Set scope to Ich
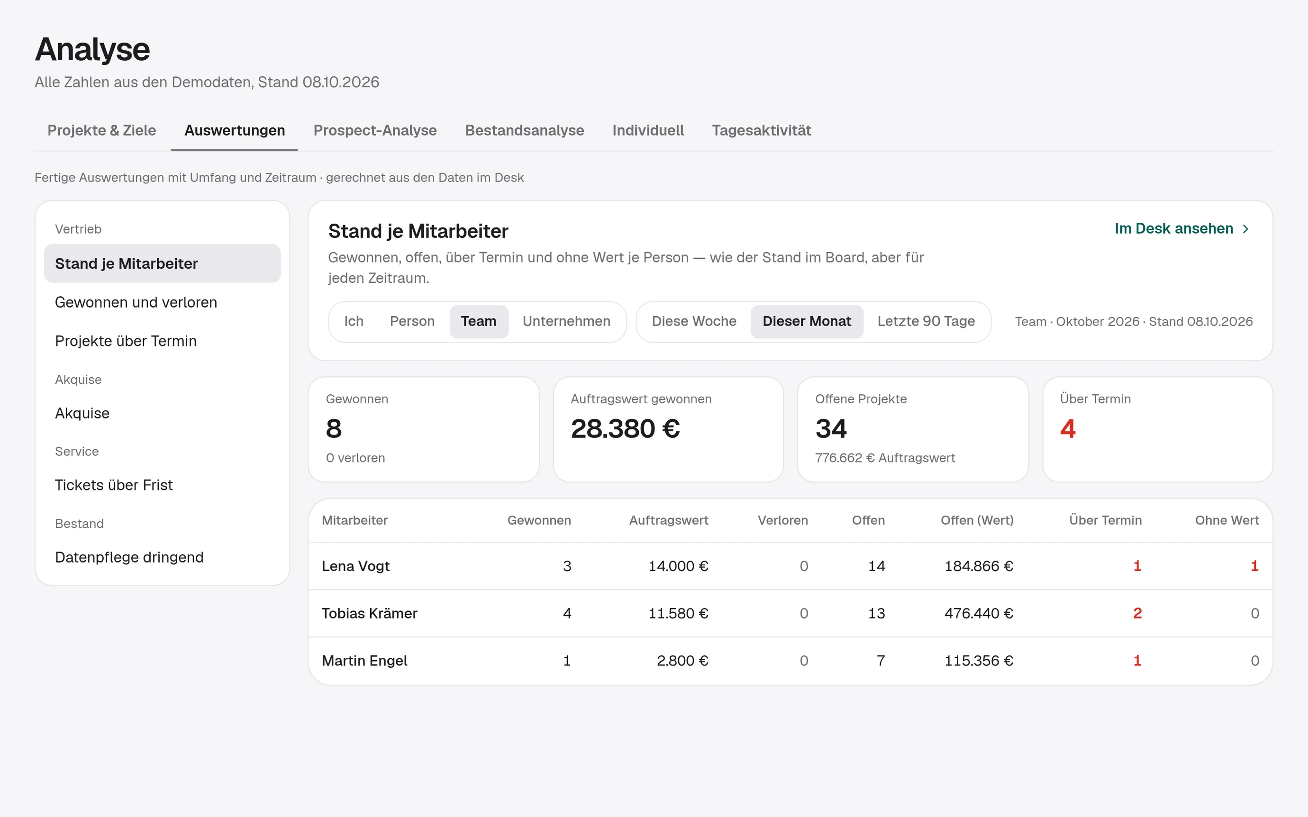 [x=354, y=321]
